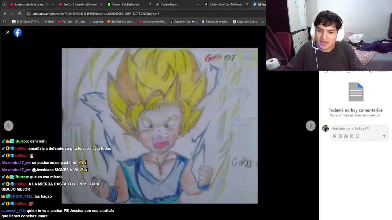392x220 pixels.
Task: Send the comment with arrow icon
Action: coord(384,136)
